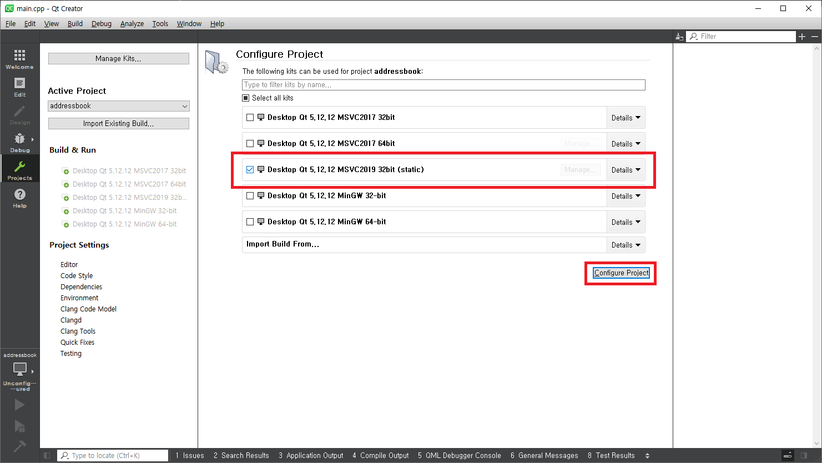Viewport: 822px width, 463px height.
Task: Open Testing project settings
Action: click(x=71, y=354)
